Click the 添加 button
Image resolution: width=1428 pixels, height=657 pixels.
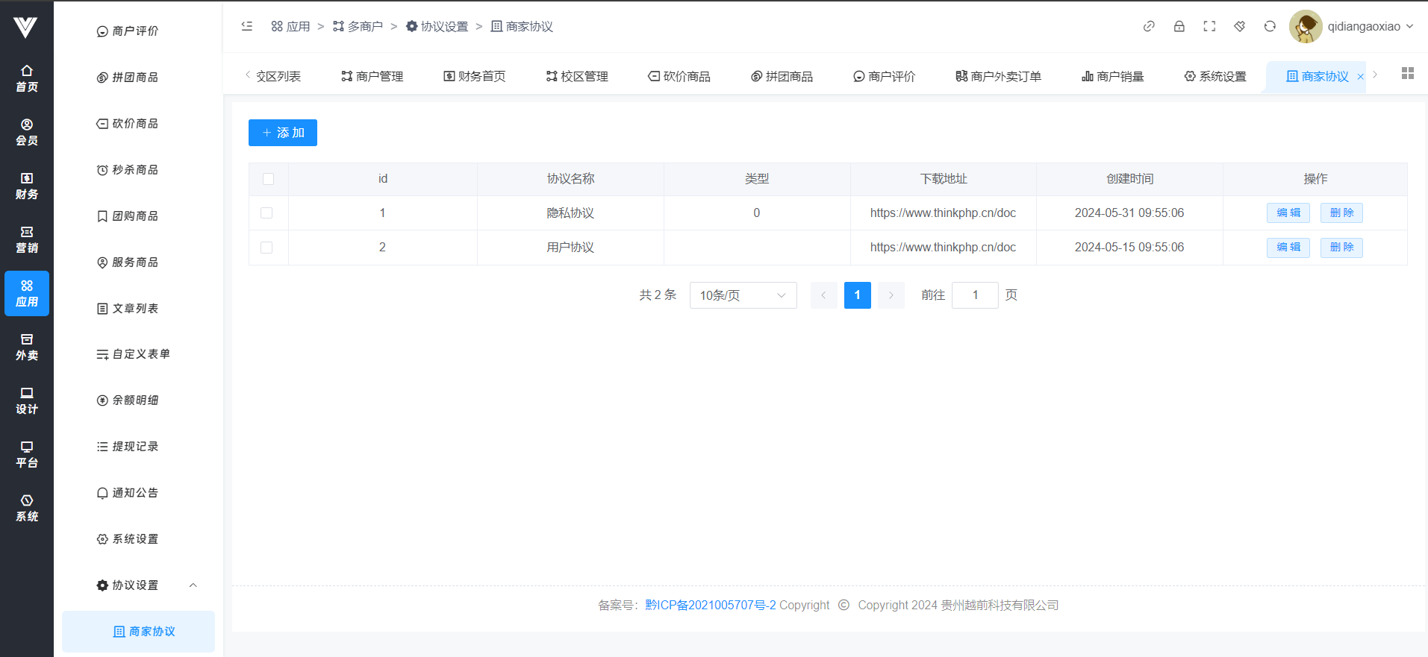click(283, 133)
